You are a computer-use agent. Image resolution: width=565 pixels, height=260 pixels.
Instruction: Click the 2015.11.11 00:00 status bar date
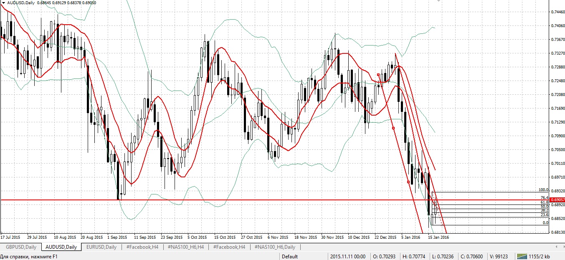(347, 256)
